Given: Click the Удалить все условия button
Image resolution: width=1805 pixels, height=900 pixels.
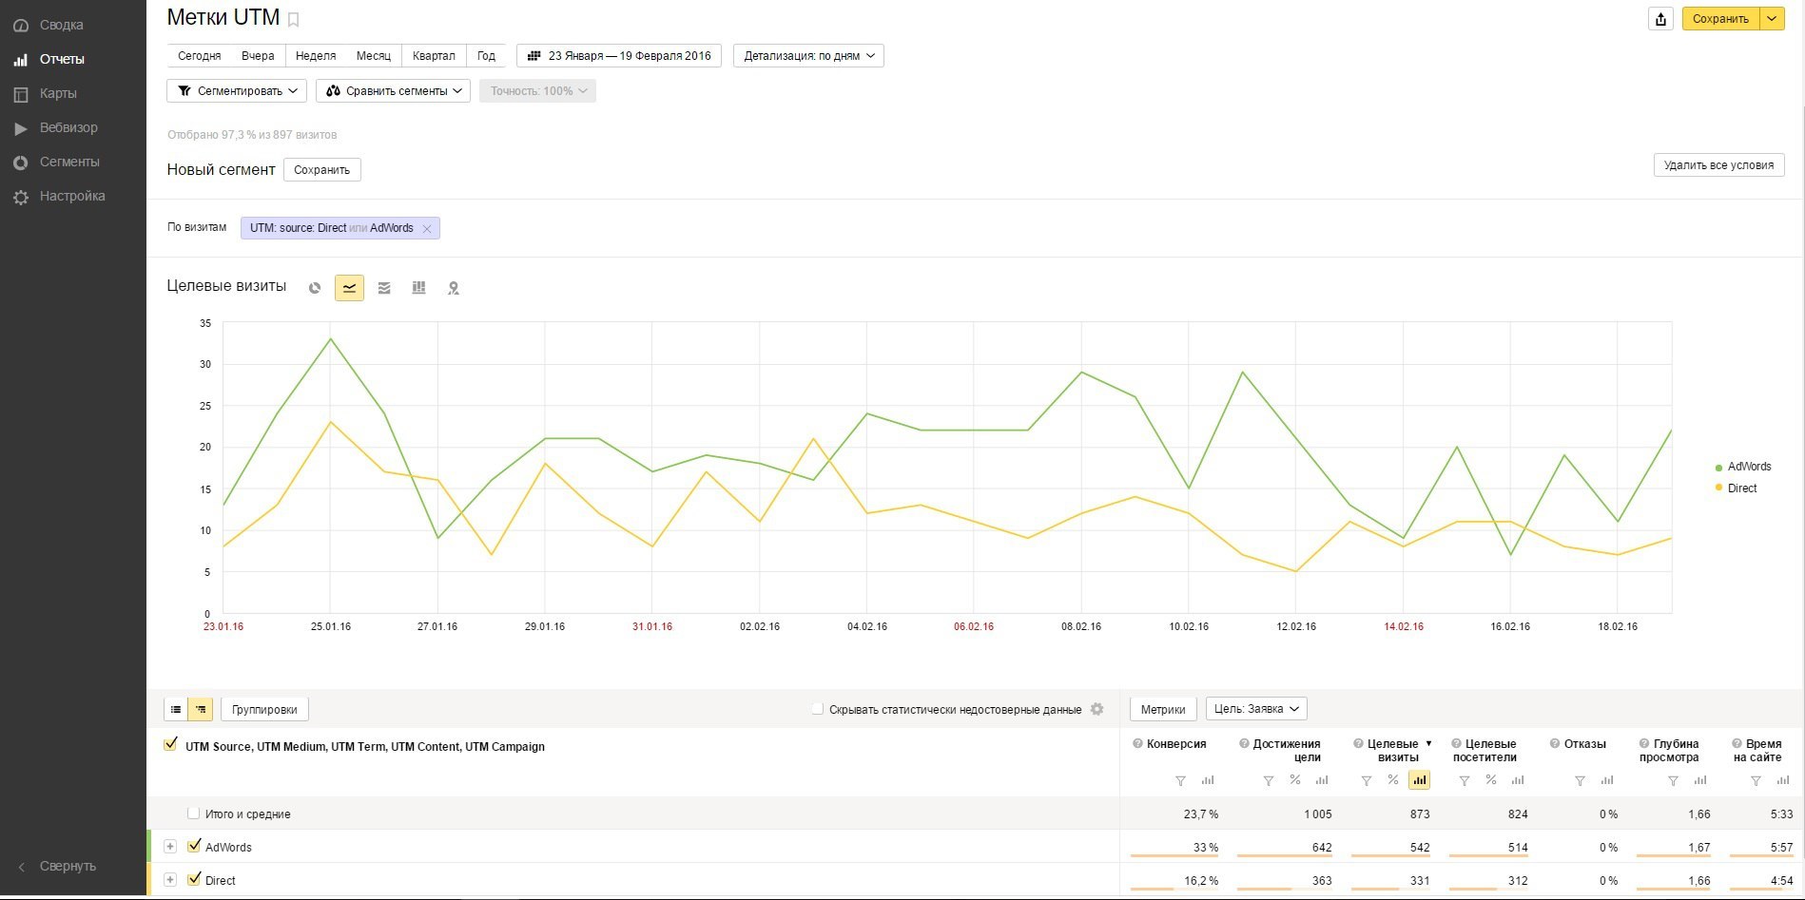Looking at the screenshot, I should click(1718, 165).
